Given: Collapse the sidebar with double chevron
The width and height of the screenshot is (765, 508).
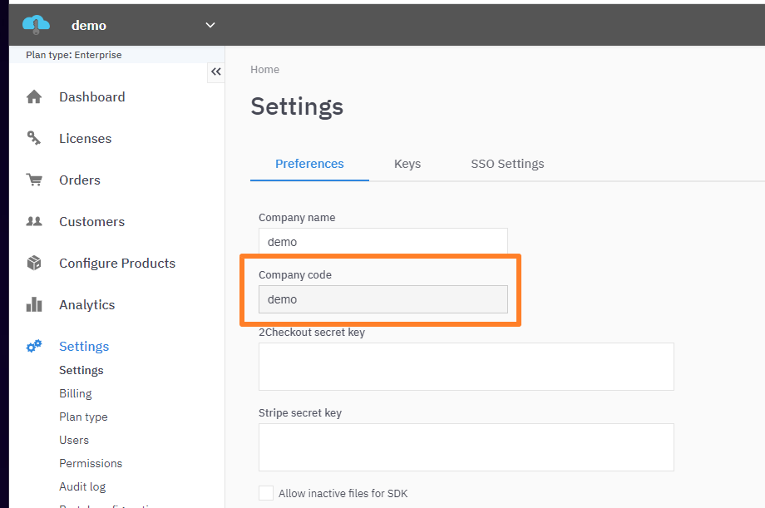Looking at the screenshot, I should tap(216, 72).
